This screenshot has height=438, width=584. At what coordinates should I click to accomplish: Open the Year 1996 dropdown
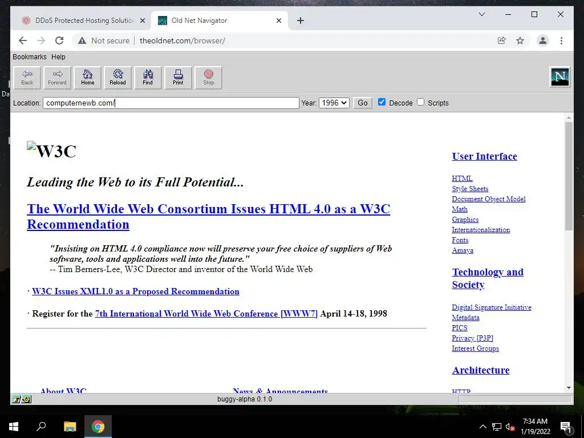334,103
